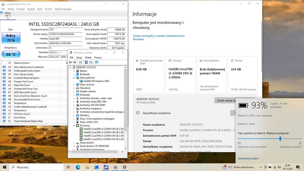Click the Pamięć 224 GB storage card
Screen dimensions: 304x171
[243, 74]
